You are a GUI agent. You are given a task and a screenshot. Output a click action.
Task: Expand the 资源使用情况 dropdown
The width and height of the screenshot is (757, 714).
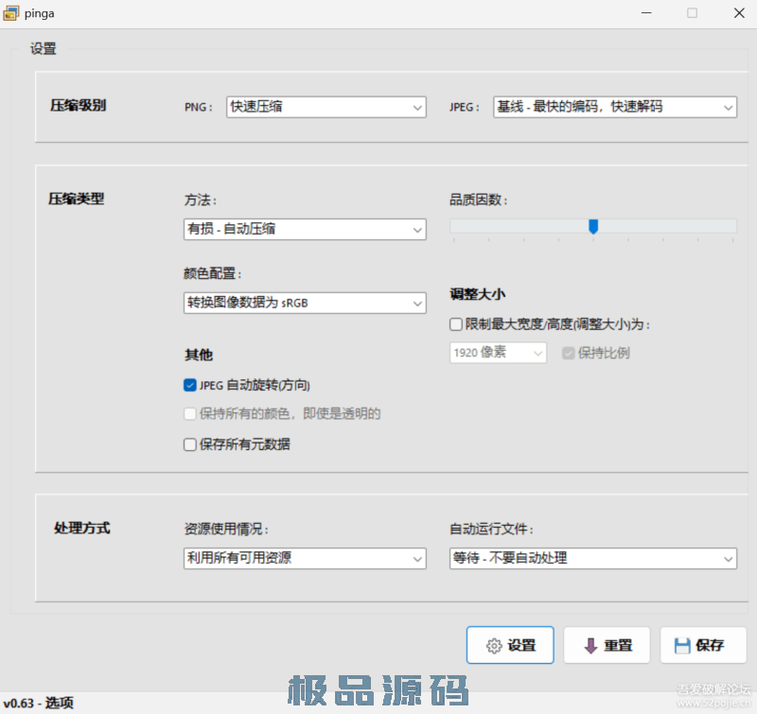click(304, 559)
